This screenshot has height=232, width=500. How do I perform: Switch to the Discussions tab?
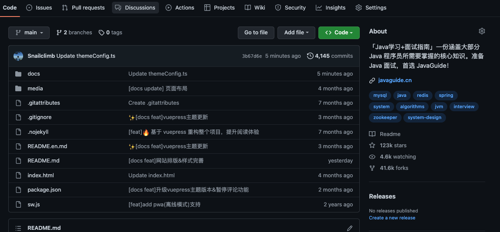coord(135,8)
